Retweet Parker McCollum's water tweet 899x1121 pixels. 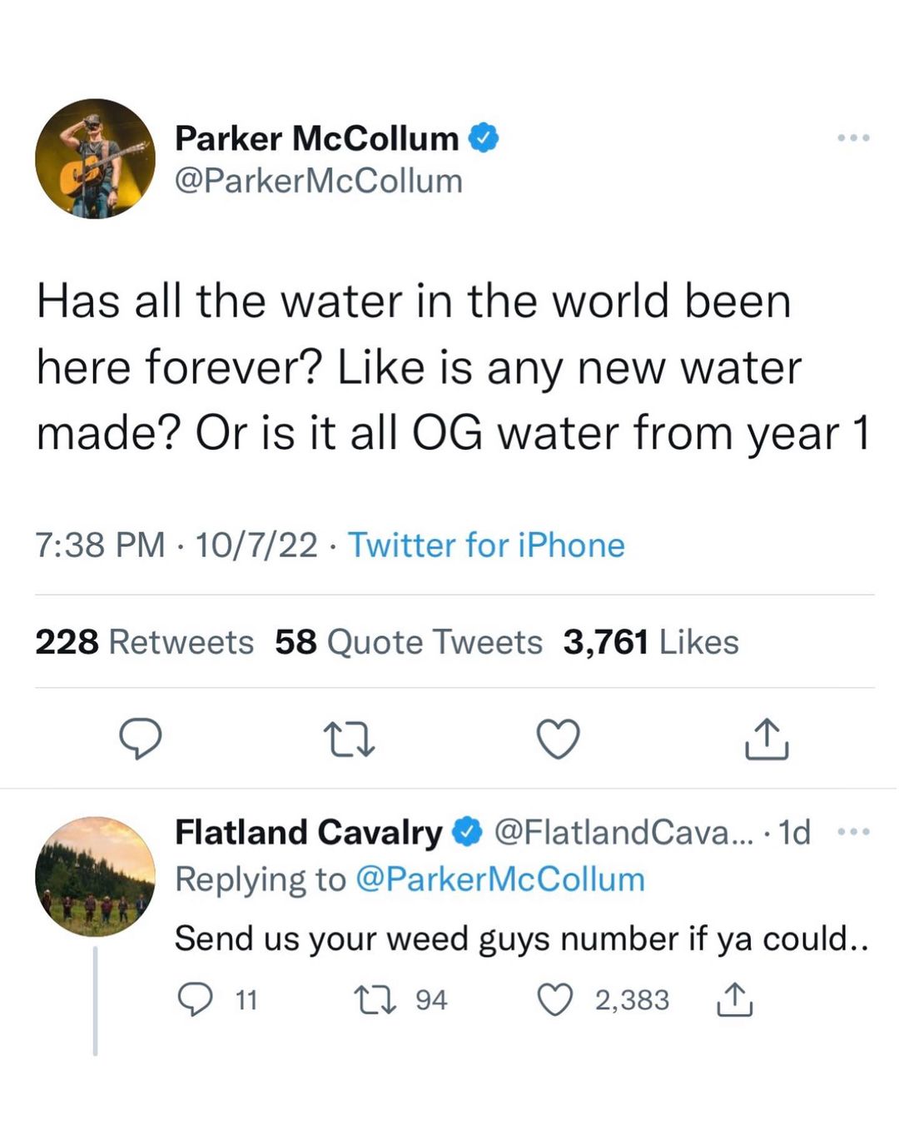click(349, 740)
